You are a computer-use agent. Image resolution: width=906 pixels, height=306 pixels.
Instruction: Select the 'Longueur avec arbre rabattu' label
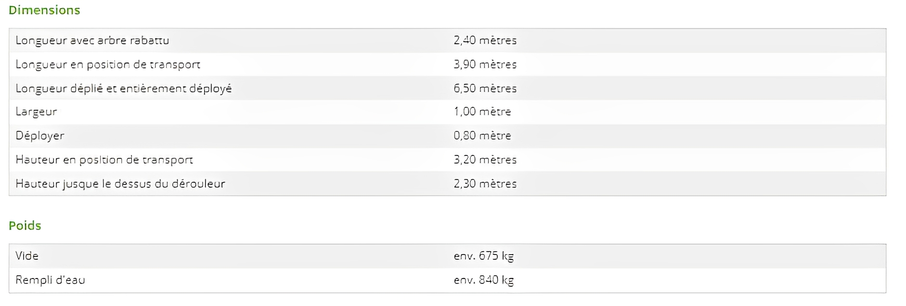(x=92, y=40)
